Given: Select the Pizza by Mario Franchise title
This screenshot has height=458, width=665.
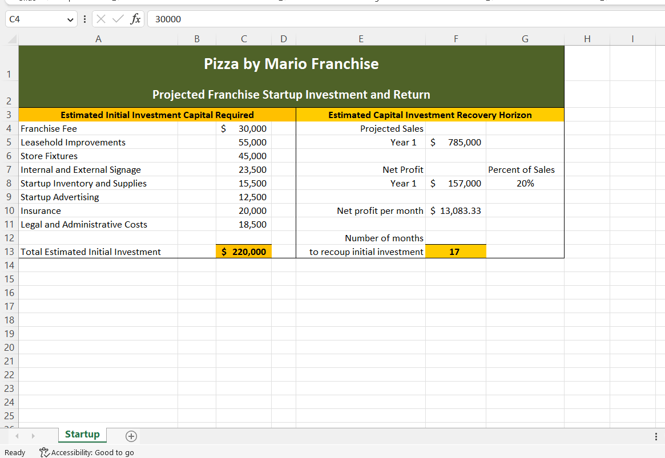Looking at the screenshot, I should click(x=291, y=63).
